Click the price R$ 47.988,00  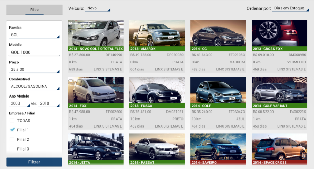point(80,112)
